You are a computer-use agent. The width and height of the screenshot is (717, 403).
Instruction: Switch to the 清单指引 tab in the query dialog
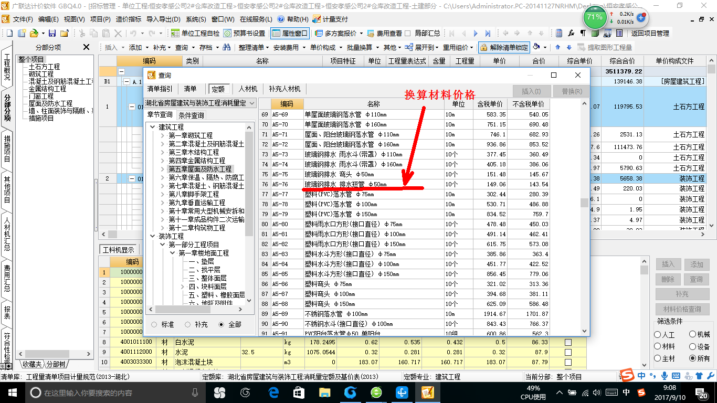[x=160, y=89]
